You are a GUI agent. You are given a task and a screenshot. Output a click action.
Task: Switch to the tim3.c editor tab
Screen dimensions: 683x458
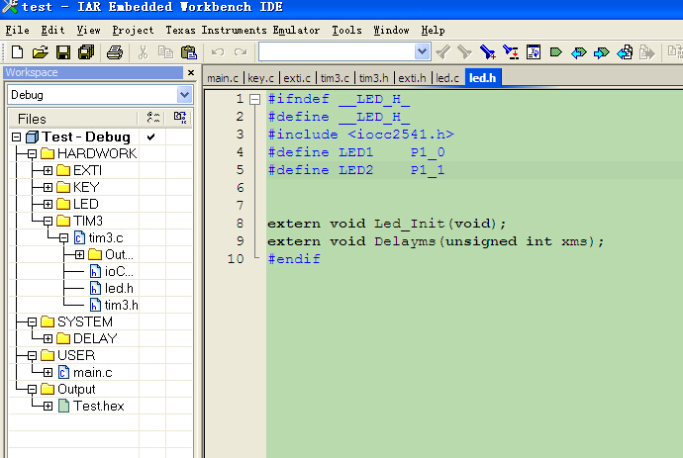335,78
